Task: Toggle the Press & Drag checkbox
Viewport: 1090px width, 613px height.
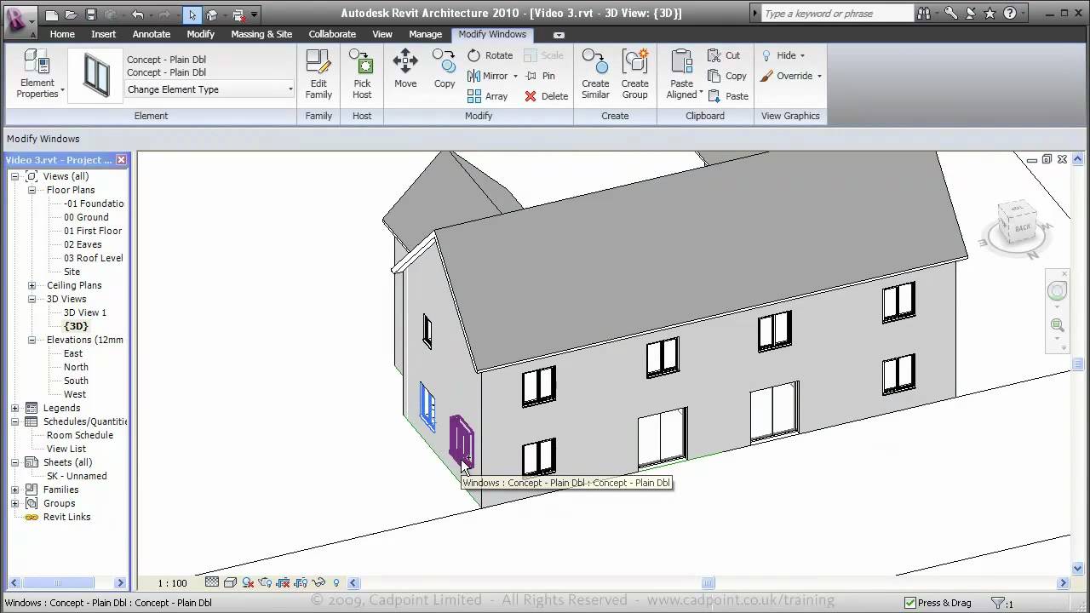Action: [x=910, y=603]
